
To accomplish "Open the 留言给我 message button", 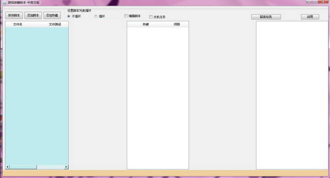I will pos(266,17).
